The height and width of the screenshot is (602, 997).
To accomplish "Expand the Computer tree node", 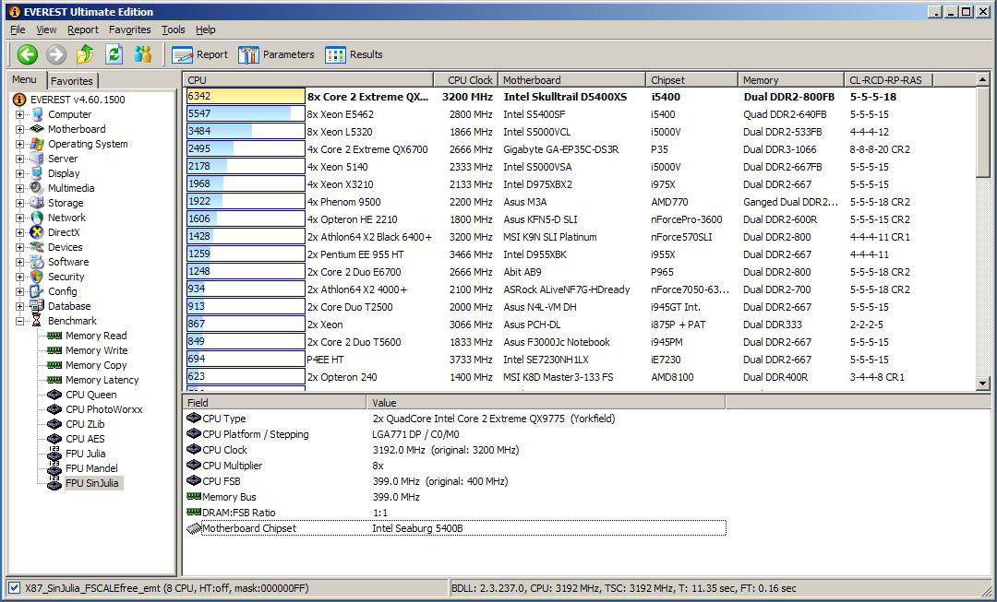I will [x=19, y=115].
